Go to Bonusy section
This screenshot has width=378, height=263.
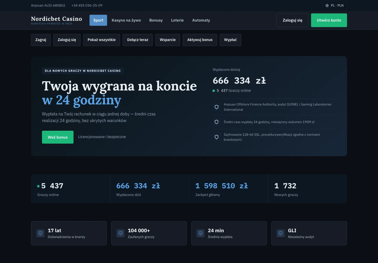(156, 20)
